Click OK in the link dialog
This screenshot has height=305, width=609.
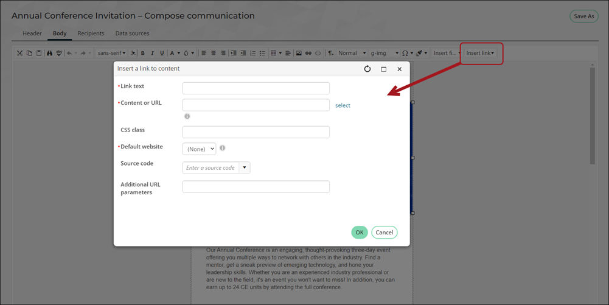click(x=360, y=233)
